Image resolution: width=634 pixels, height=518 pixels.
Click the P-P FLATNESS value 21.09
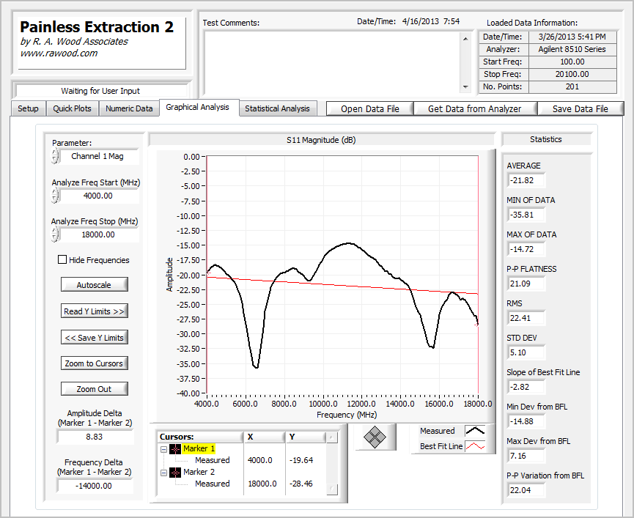[526, 284]
